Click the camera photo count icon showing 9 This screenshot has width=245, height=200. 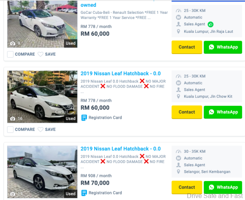[x=13, y=43]
